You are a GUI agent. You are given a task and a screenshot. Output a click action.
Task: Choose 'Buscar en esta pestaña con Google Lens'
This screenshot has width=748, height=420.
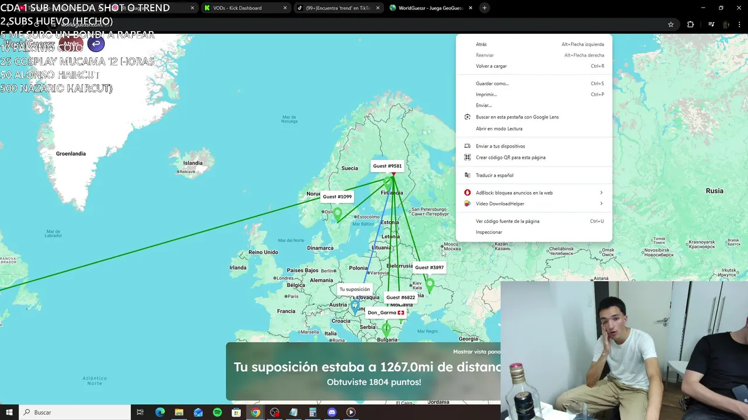pos(534,117)
